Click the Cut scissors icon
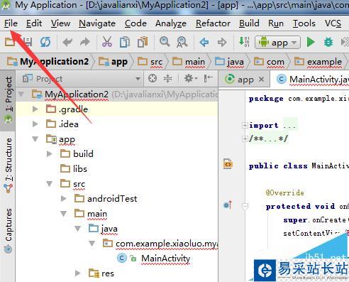 (107, 42)
